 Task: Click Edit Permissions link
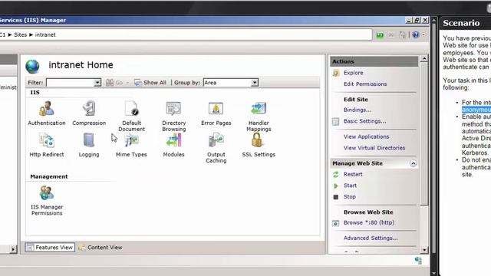tap(365, 84)
